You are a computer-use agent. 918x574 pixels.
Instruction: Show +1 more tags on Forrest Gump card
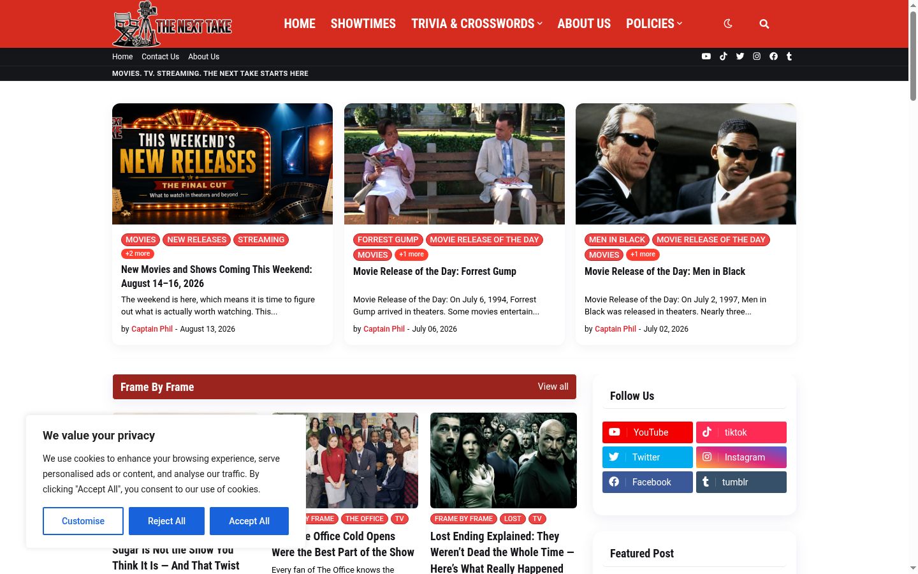click(411, 254)
